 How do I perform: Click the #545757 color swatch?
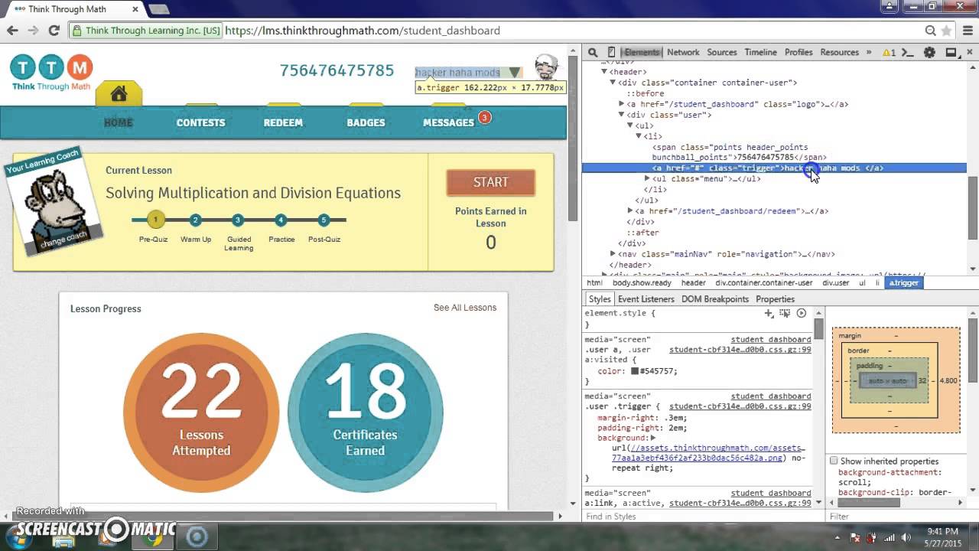tap(635, 371)
